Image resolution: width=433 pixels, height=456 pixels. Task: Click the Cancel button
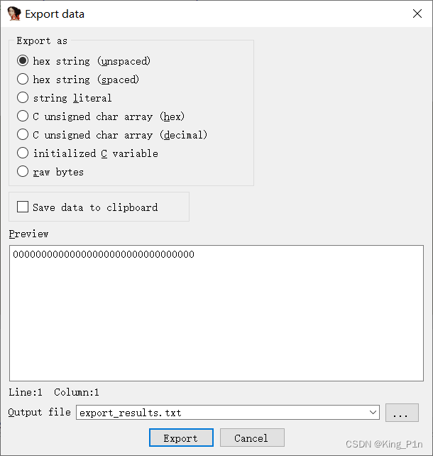coord(252,438)
